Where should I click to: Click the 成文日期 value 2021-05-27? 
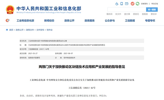(x=33, y=54)
